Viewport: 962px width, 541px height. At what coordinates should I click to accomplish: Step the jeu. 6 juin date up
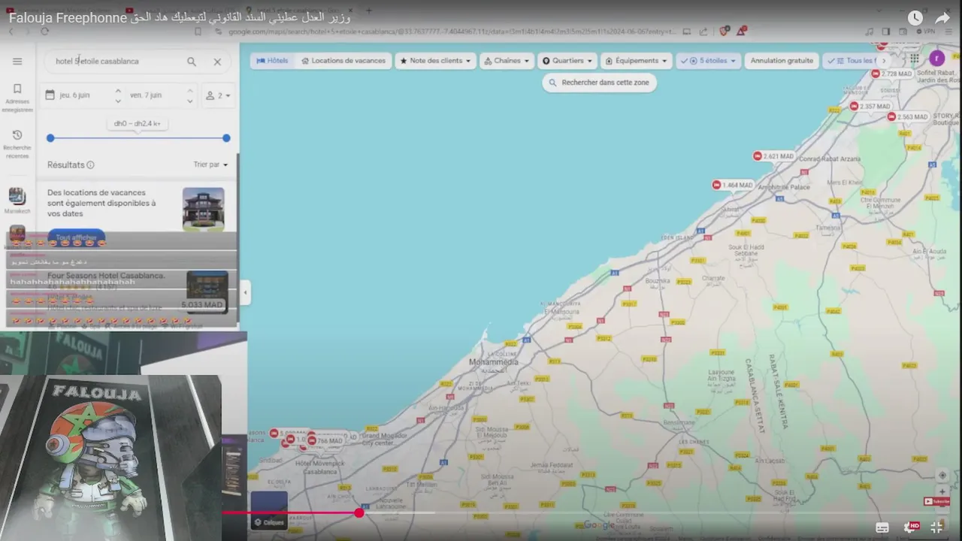click(x=117, y=92)
